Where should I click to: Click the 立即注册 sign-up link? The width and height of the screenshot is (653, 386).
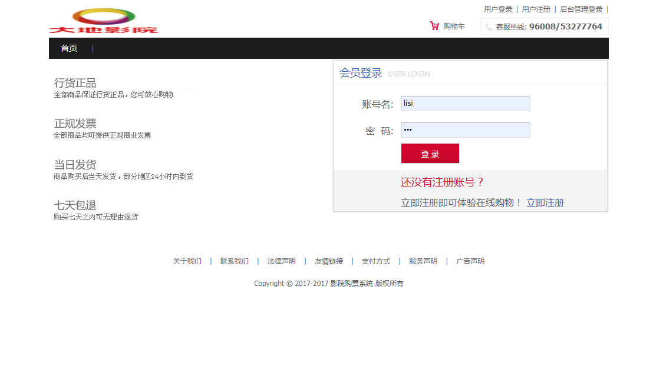tap(545, 202)
